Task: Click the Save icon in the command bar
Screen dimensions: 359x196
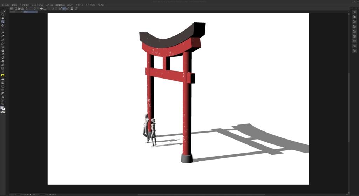Action: coord(22,9)
